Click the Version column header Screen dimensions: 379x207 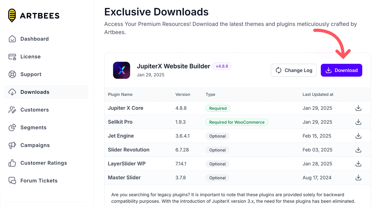183,95
